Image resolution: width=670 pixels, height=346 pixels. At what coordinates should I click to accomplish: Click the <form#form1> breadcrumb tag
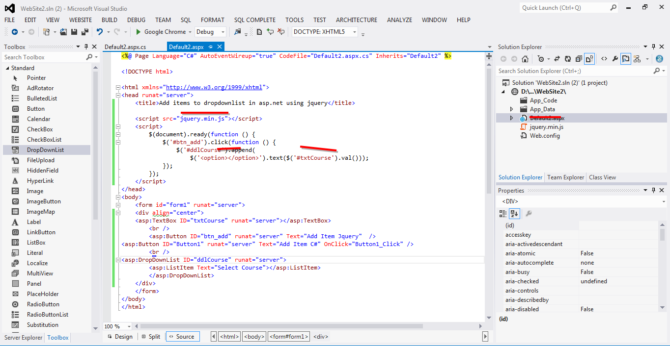click(x=289, y=337)
